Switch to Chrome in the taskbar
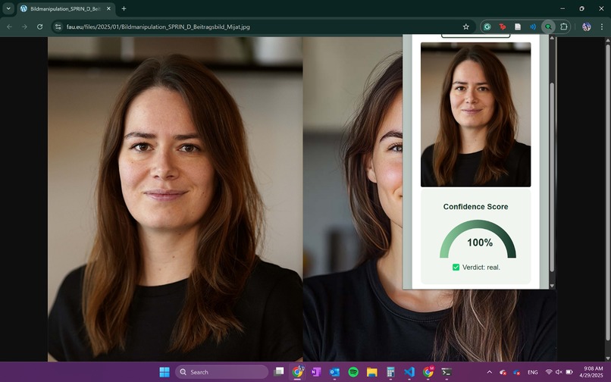The width and height of the screenshot is (611, 382). pyautogui.click(x=297, y=372)
